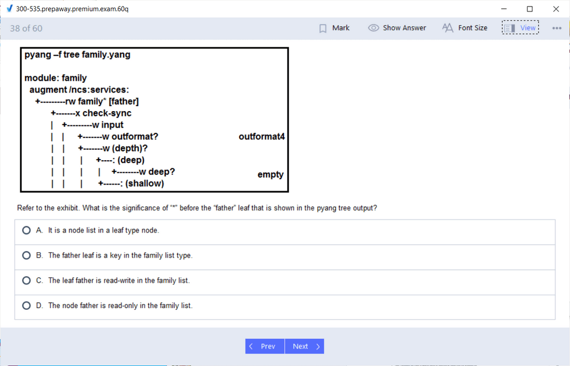Screen dimensions: 570x366
Task: Click the 'Show Answer' text label
Action: tap(404, 28)
